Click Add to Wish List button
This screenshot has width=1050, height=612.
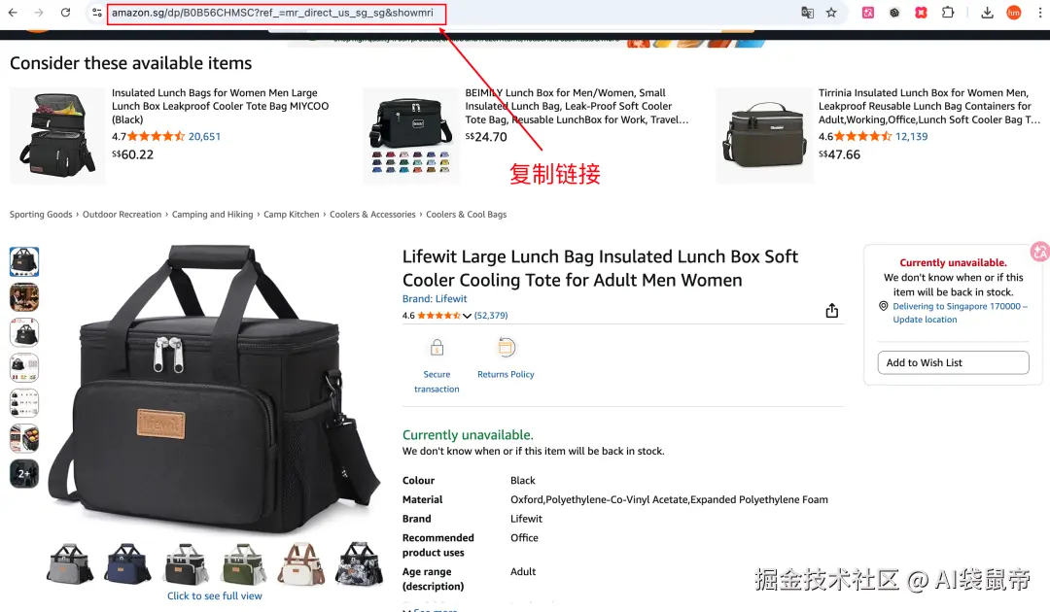(953, 362)
